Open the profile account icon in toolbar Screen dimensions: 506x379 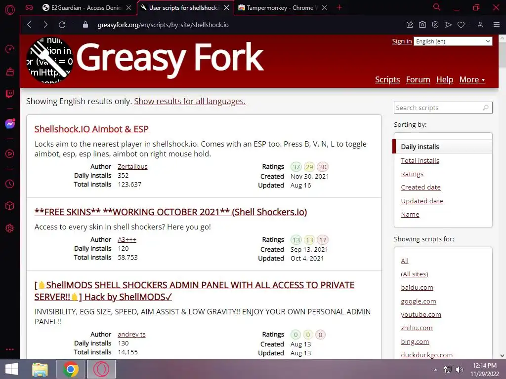[480, 25]
